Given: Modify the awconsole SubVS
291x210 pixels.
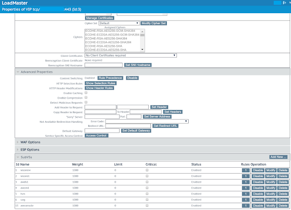Looking at the screenshot, I should click(271, 206).
